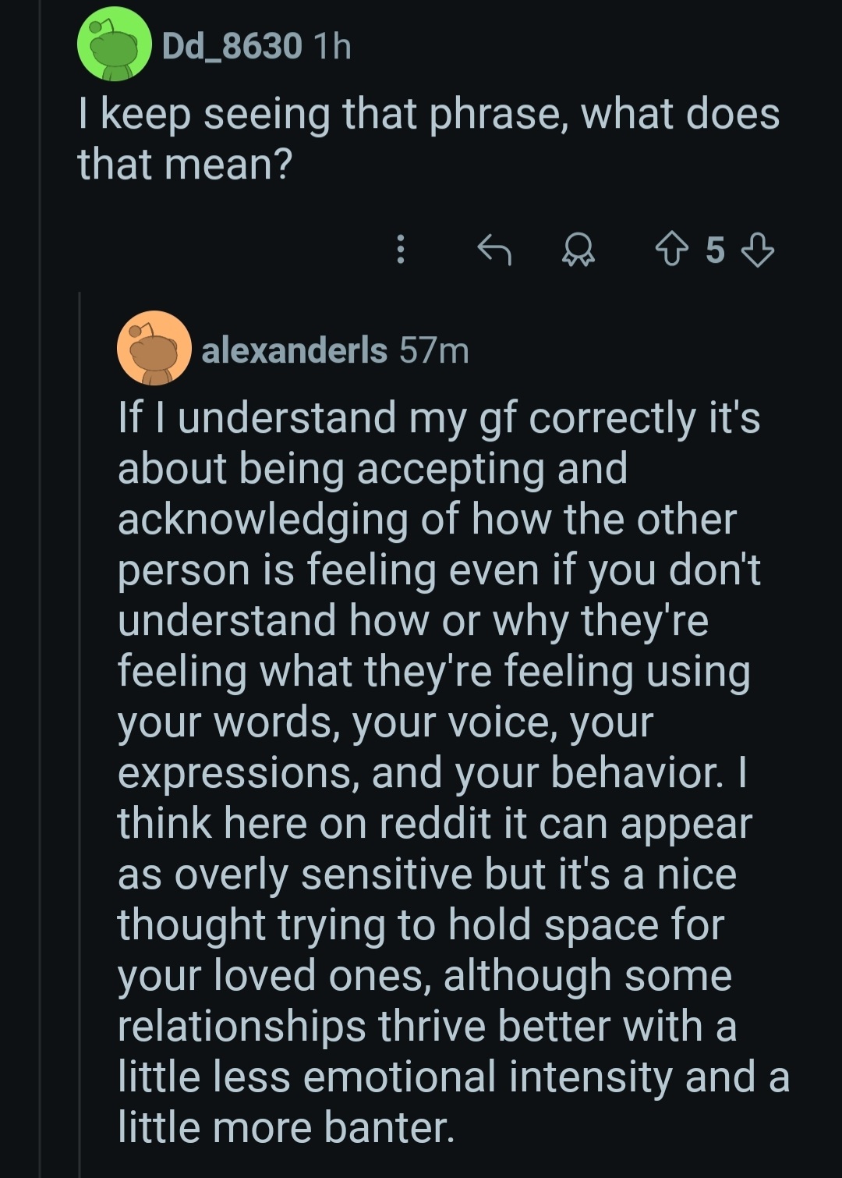Open alexanderls's orange avatar
Image resolution: width=842 pixels, height=1178 pixels.
(154, 348)
